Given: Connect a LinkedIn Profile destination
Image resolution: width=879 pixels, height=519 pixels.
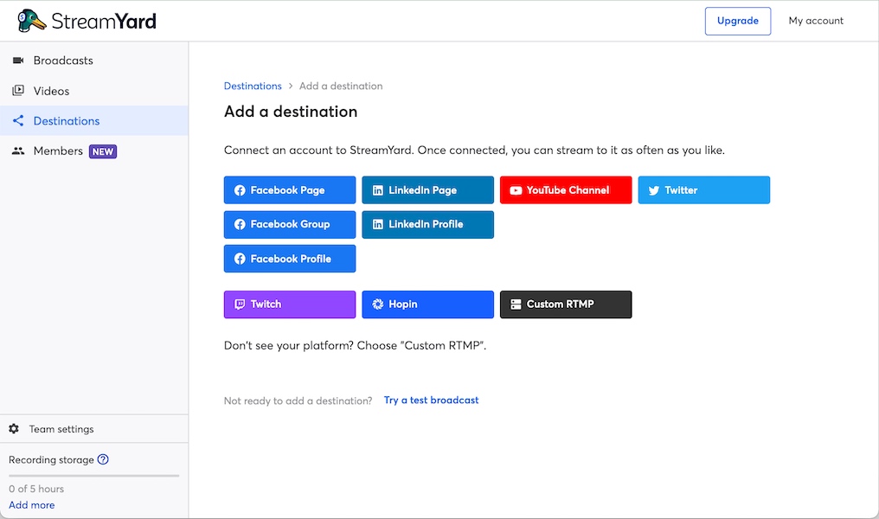Looking at the screenshot, I should (427, 224).
